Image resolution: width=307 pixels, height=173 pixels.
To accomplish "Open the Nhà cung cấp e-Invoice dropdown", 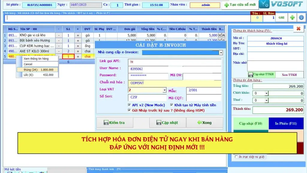I will point(221,53).
